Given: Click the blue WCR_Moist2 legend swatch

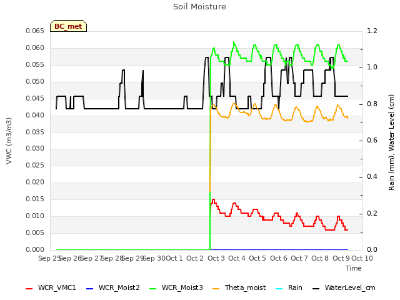Looking at the screenshot, I should [90, 289].
